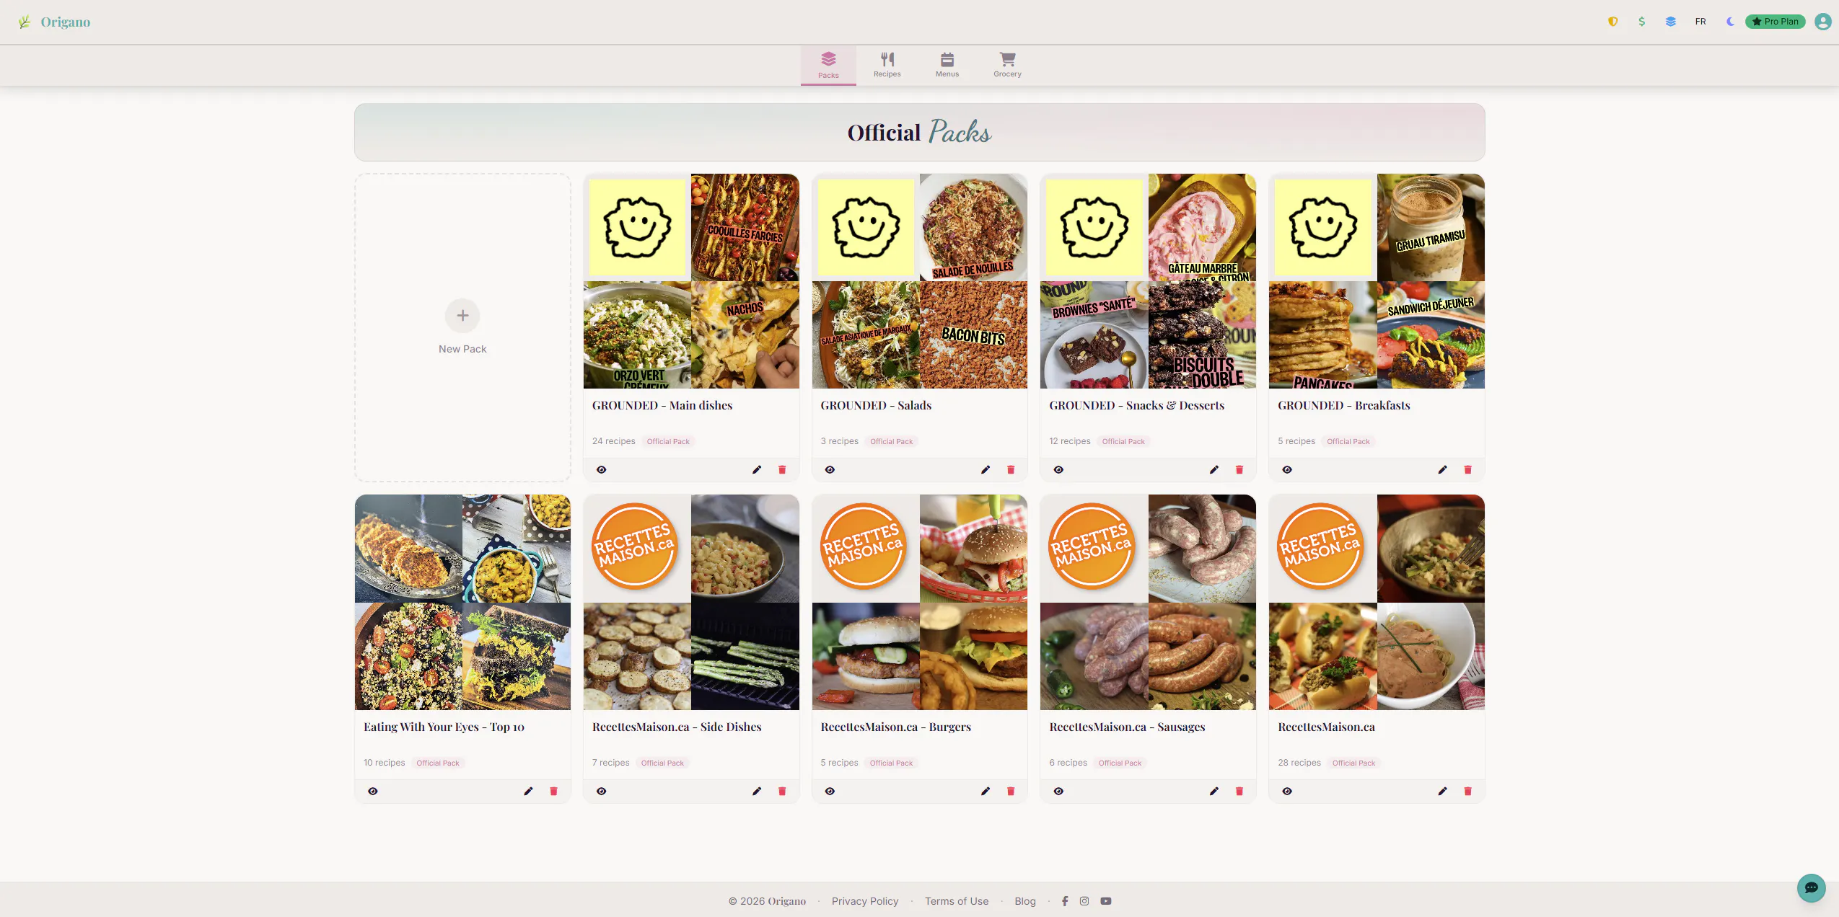Open Origano's Facebook page in footer

1065,901
